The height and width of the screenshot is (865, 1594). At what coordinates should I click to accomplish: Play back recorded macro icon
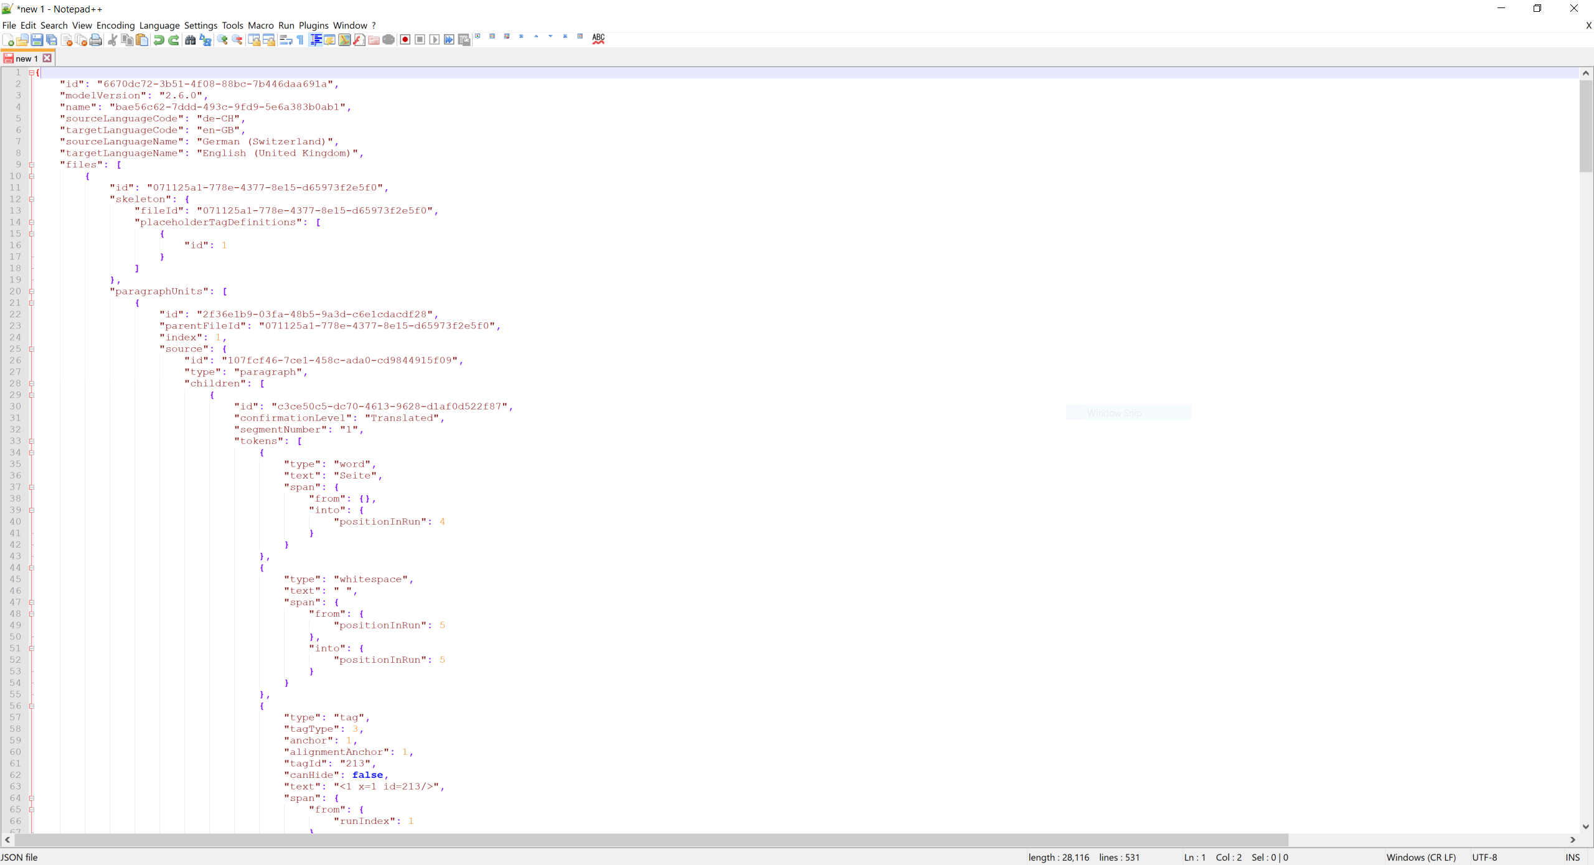point(435,40)
